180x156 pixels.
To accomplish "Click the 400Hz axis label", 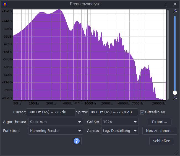I will tap(68, 103).
